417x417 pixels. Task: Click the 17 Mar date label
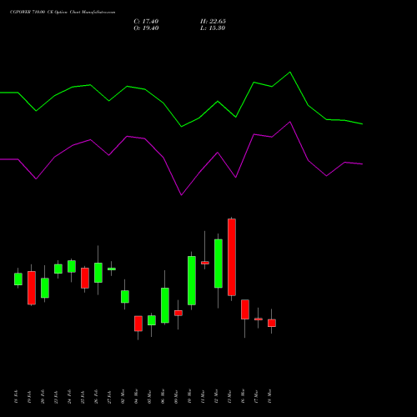pyautogui.click(x=256, y=397)
